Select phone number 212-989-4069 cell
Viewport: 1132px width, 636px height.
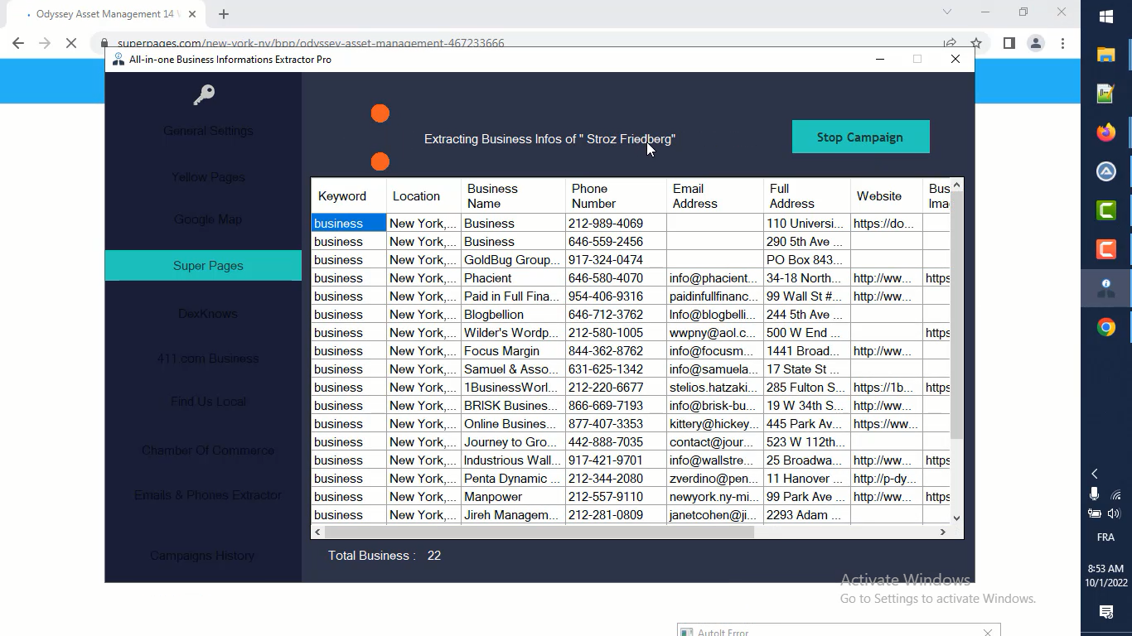[x=616, y=224]
